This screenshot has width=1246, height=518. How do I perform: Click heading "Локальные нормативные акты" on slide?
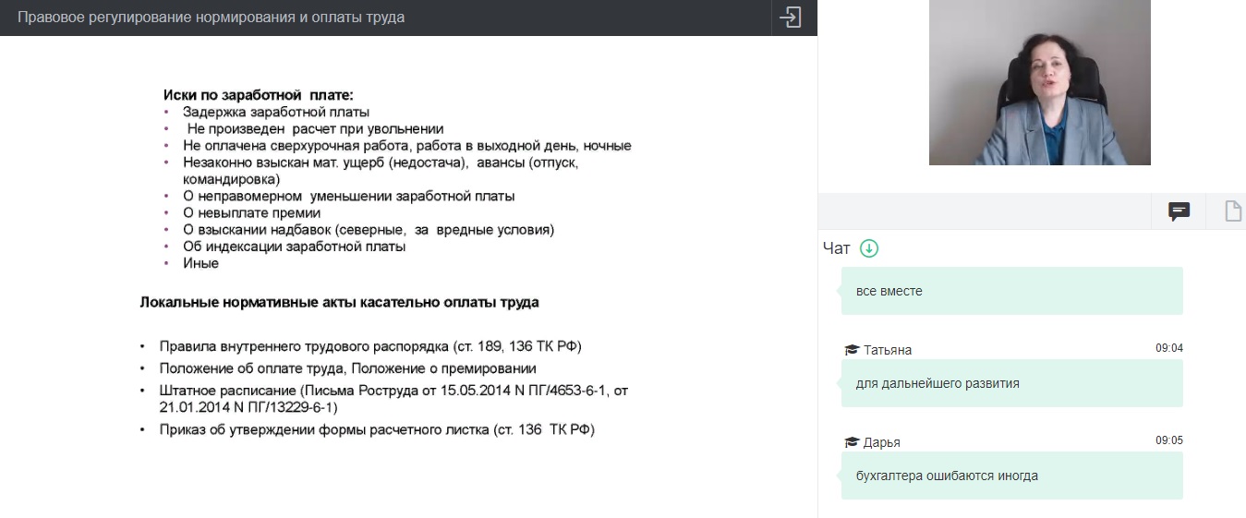[339, 302]
